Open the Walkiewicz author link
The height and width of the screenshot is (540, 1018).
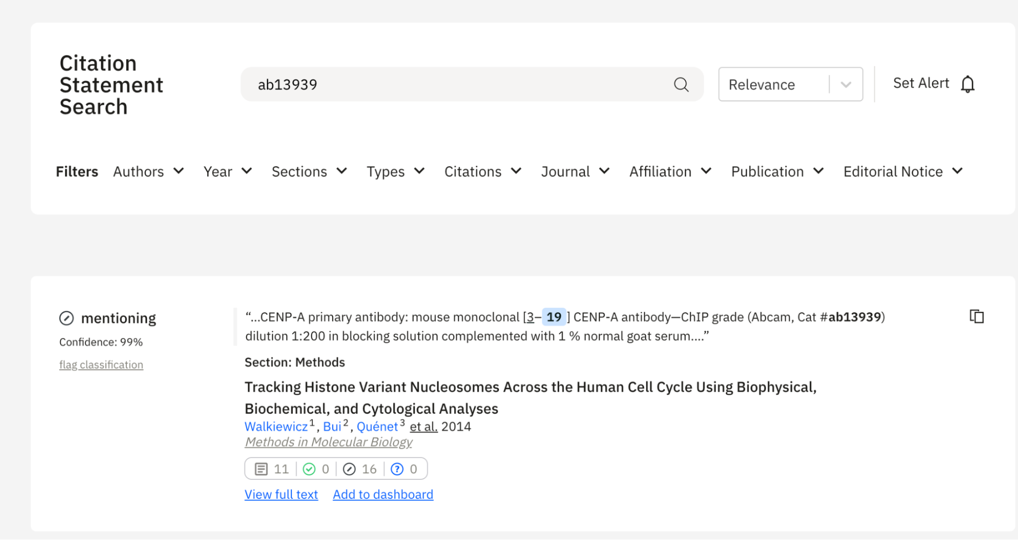276,426
